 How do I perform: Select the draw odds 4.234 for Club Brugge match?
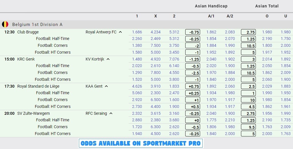pos(156,32)
